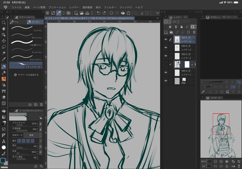242x169 pixels.
Task: Select the Auto Select magic wand tool
Action: [x=4, y=53]
